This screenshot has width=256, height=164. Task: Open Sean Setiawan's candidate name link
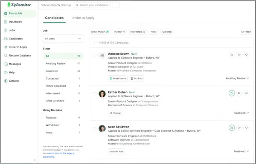point(119,127)
